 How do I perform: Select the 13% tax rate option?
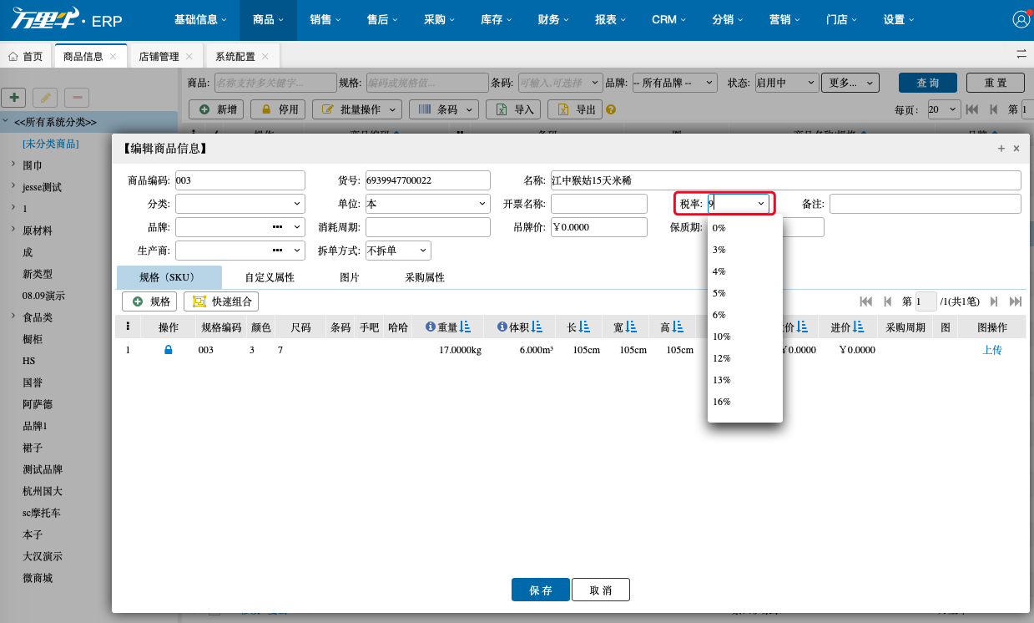tap(744, 380)
